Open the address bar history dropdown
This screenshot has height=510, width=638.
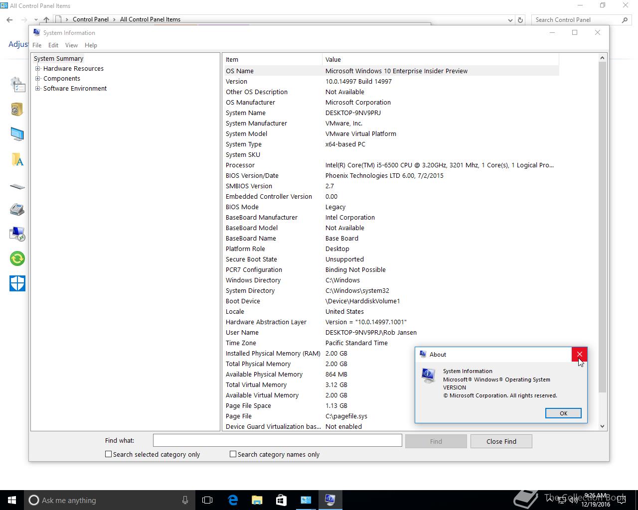click(510, 20)
